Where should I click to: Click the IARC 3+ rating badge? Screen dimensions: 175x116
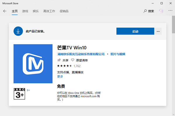click(x=19, y=94)
